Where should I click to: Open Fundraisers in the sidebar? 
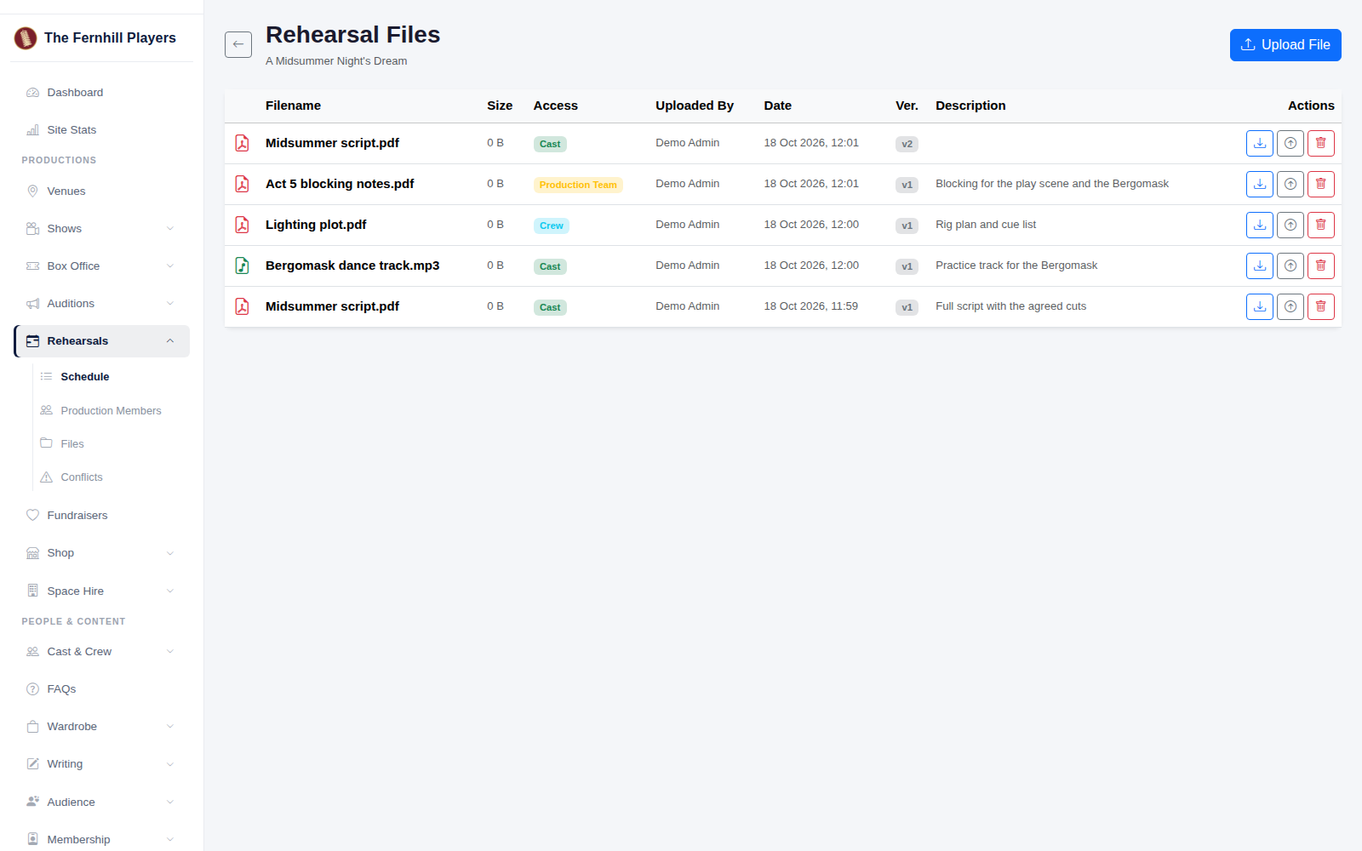click(x=102, y=516)
